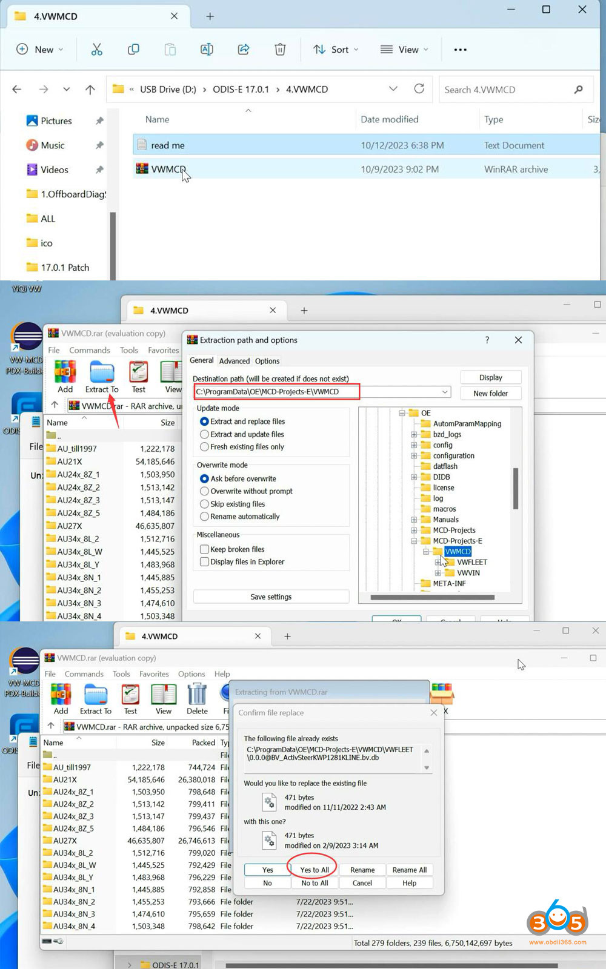Image resolution: width=606 pixels, height=969 pixels.
Task: Switch to the Advanced tab in Extraction dialog
Action: click(235, 361)
